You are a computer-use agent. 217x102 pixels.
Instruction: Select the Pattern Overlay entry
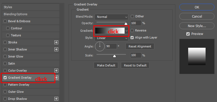(x=19, y=85)
